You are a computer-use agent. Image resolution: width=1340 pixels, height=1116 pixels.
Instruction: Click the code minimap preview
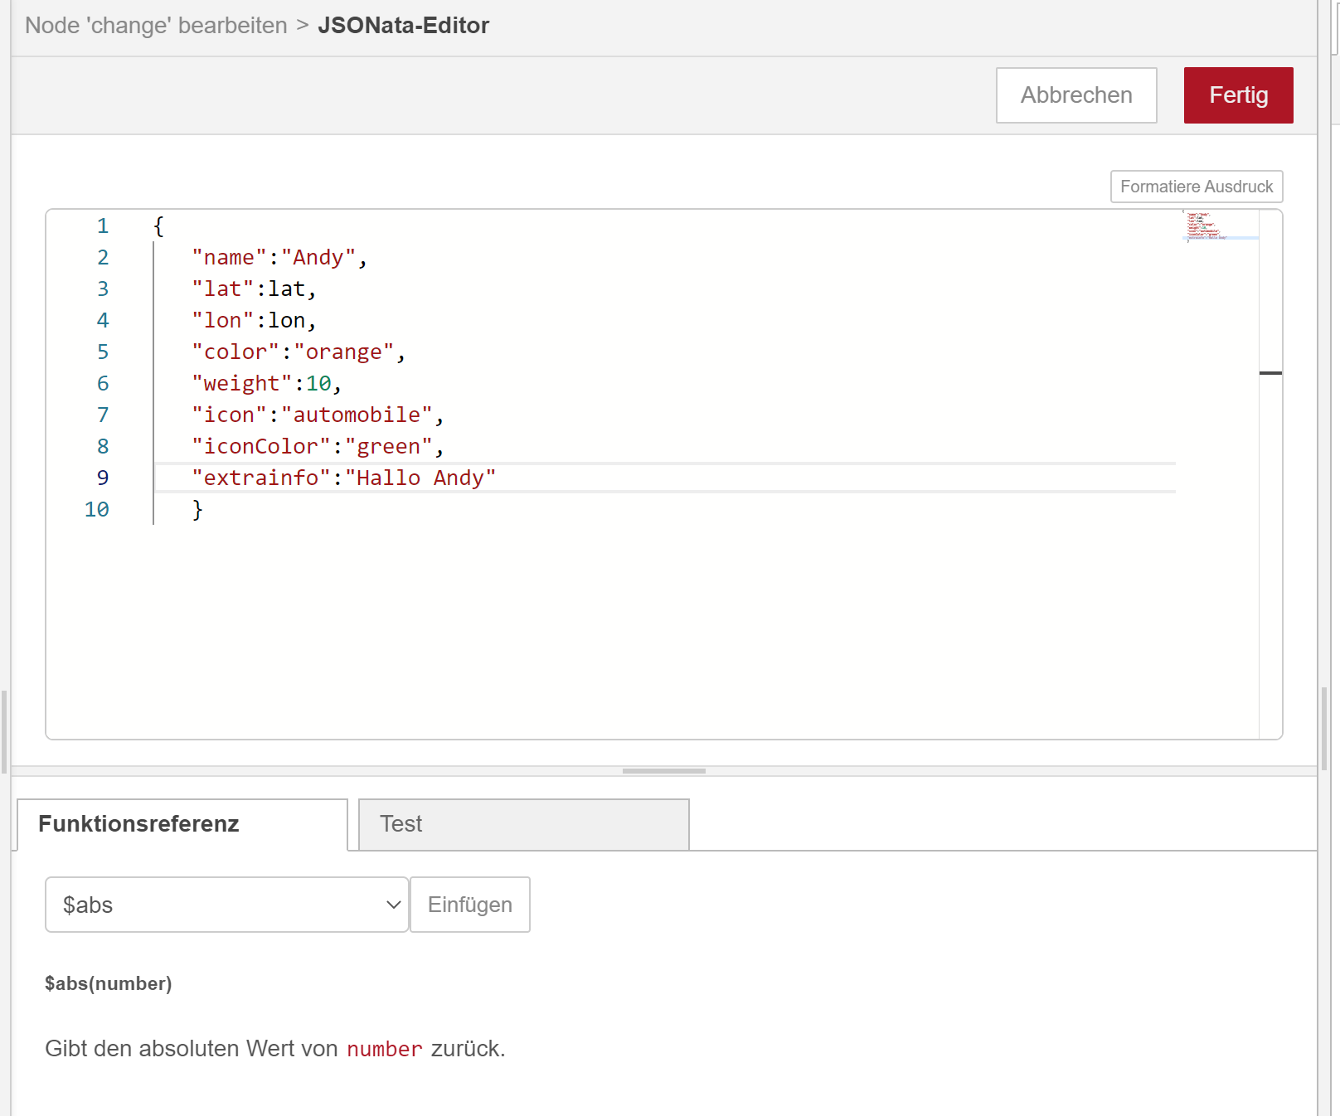[x=1220, y=226]
